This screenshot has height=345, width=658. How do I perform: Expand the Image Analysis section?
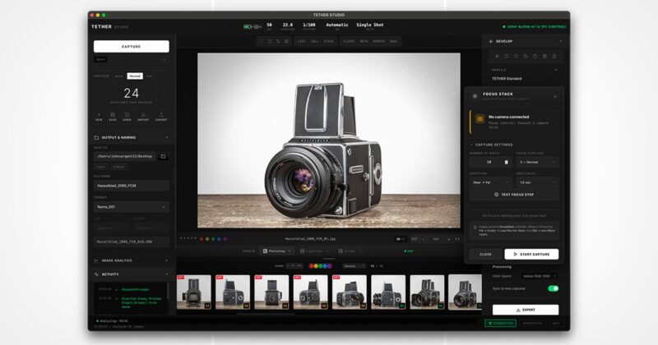(x=167, y=260)
